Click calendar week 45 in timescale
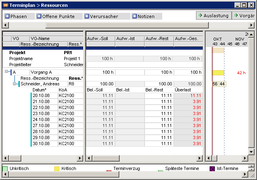 tap(230, 44)
